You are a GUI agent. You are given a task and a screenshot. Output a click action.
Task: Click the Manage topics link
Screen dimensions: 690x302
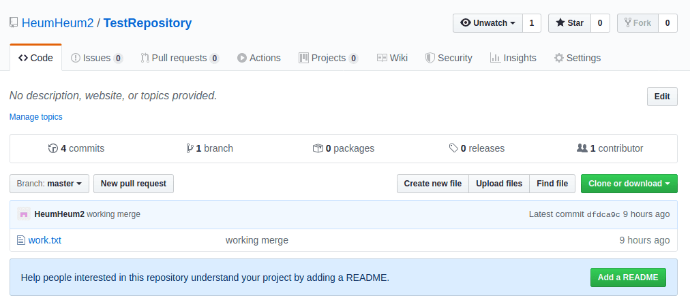pos(35,117)
